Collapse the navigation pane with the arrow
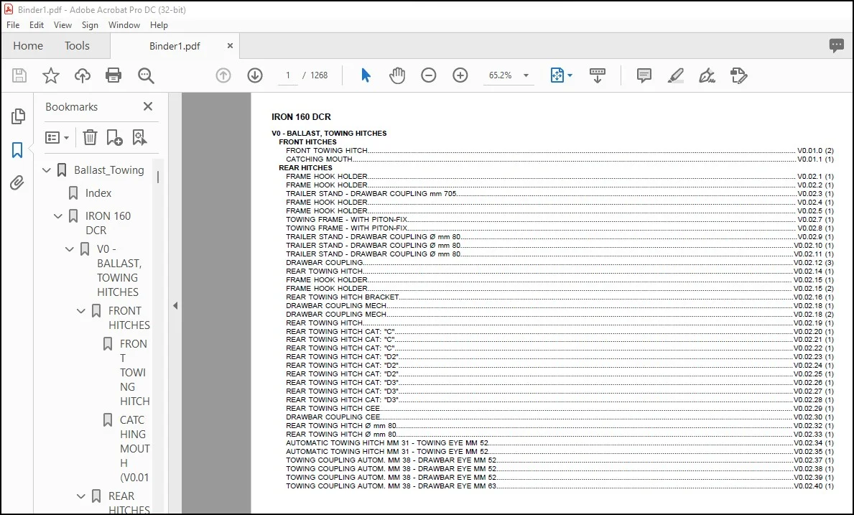Viewport: 854px width, 515px height. (x=175, y=306)
